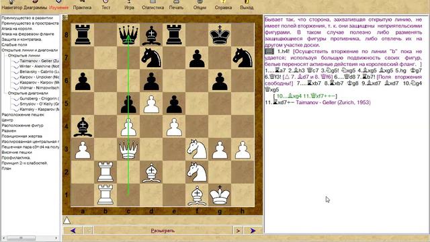Select the white rook on b2

pyautogui.click(x=105, y=172)
